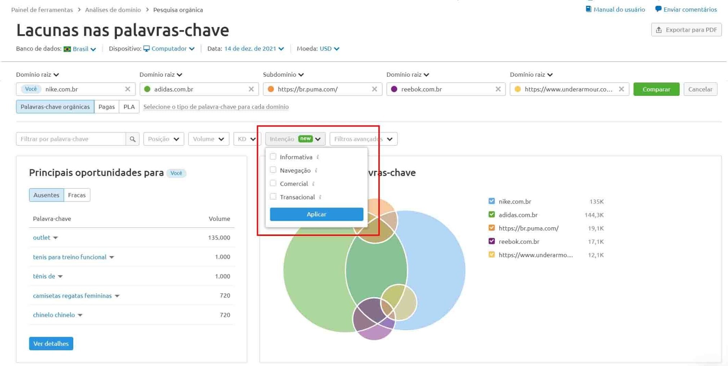Click the breadcrumb arrow after Painel de ferramentas
Screen dimensions: 728x366
click(x=79, y=10)
